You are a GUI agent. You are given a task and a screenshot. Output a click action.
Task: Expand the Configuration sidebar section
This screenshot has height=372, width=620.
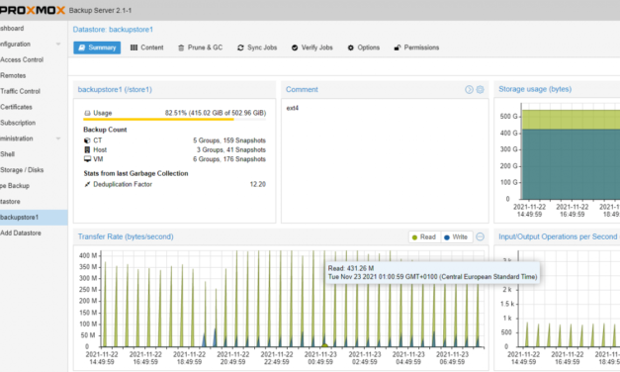pos(58,44)
